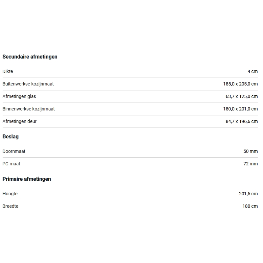Select the 180 cm Breedte value
263x263 pixels.
pos(250,206)
